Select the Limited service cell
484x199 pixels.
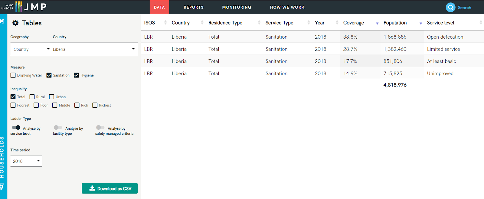coord(443,49)
